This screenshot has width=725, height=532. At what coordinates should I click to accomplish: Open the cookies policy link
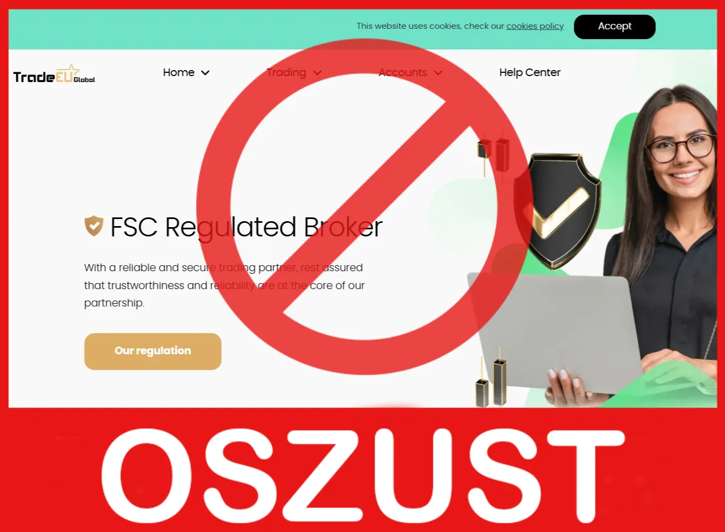coord(535,26)
